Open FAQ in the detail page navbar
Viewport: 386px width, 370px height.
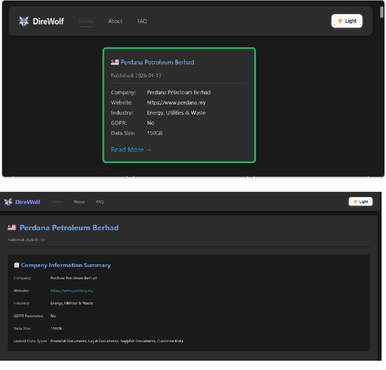point(100,202)
